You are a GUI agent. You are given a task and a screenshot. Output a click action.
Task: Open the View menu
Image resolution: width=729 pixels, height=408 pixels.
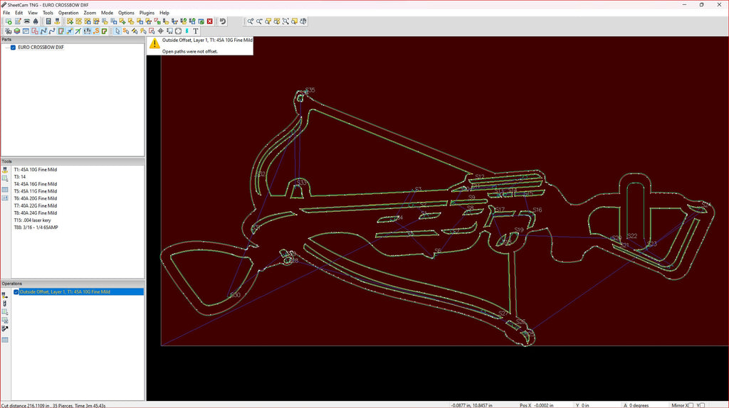33,13
